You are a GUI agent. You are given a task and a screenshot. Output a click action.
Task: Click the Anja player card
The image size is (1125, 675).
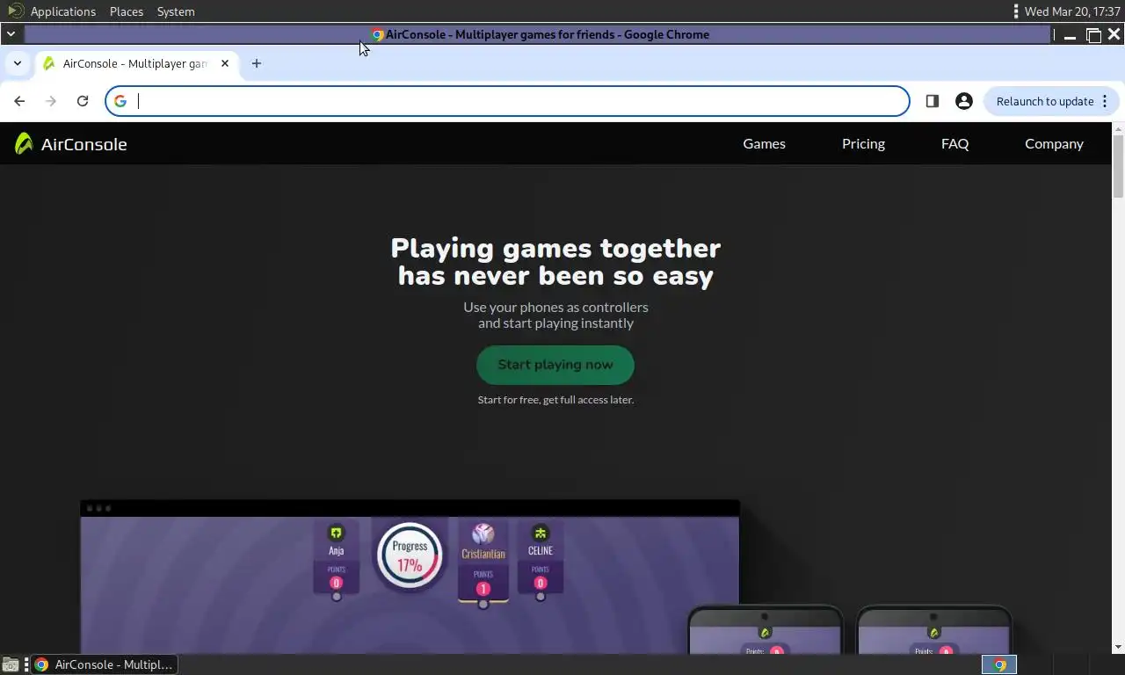pyautogui.click(x=336, y=559)
